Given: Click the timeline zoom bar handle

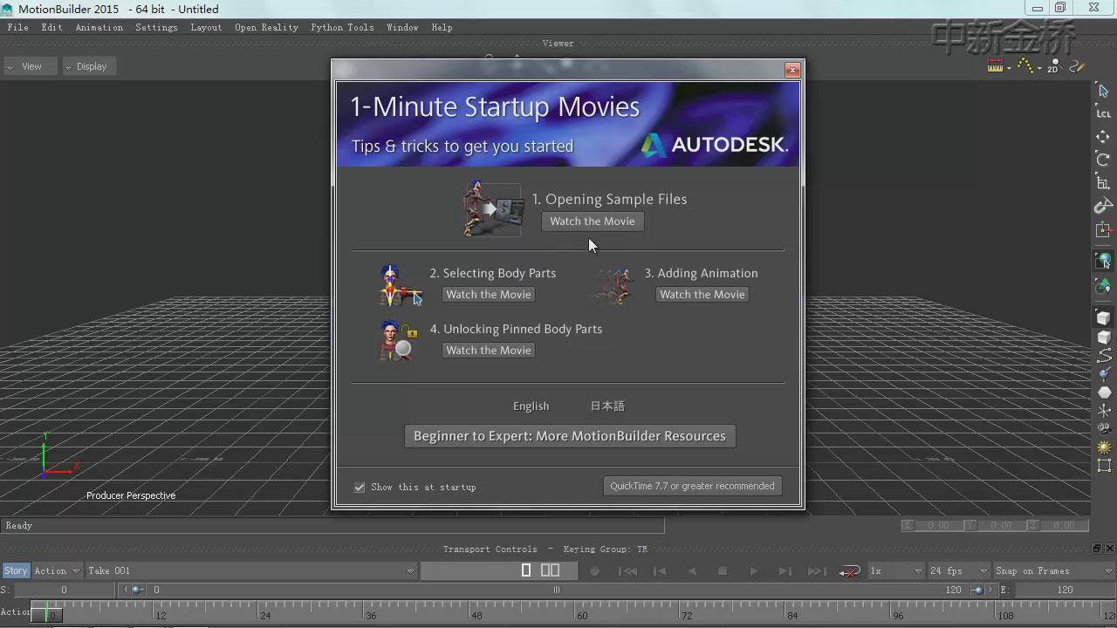Looking at the screenshot, I should pyautogui.click(x=557, y=590).
